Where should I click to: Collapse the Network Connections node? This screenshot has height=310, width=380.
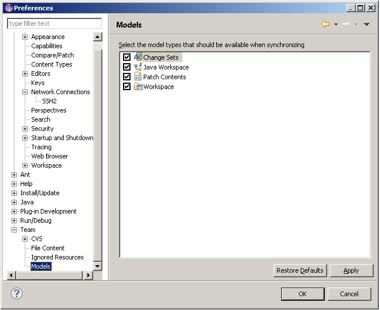(x=25, y=92)
